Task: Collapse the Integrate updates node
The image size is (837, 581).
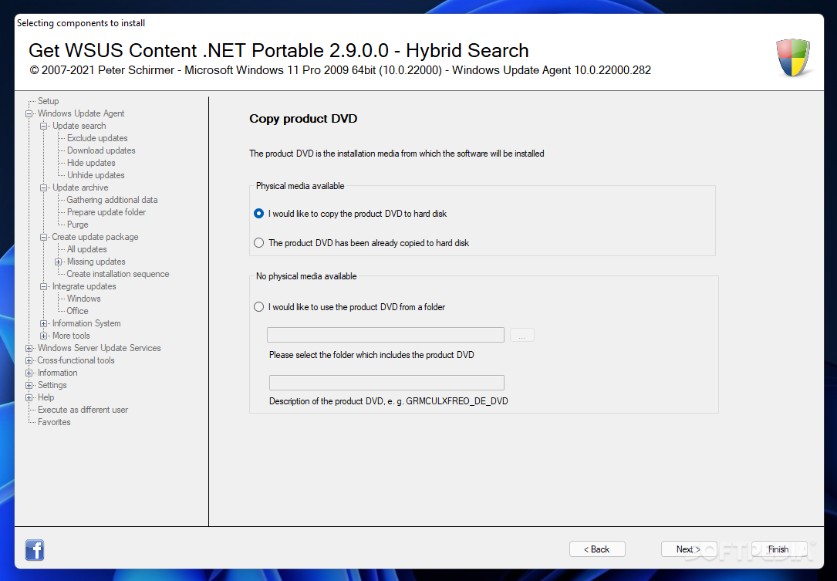Action: pyautogui.click(x=44, y=286)
